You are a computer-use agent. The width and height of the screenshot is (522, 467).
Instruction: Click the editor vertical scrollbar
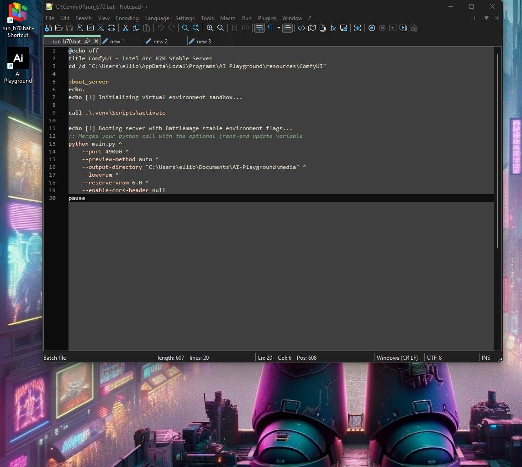498,152
